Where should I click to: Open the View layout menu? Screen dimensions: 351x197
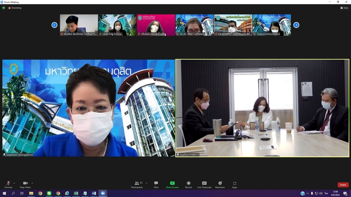[344, 8]
